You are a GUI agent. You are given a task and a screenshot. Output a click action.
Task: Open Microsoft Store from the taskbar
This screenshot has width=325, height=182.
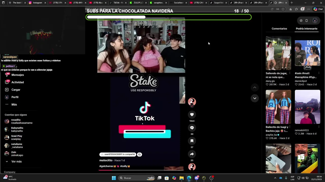167,178
